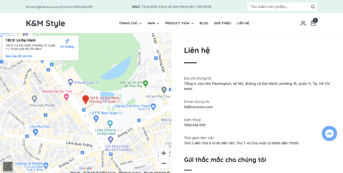Open the user account icon
Viewport: 343px width, 173px height.
point(303,23)
